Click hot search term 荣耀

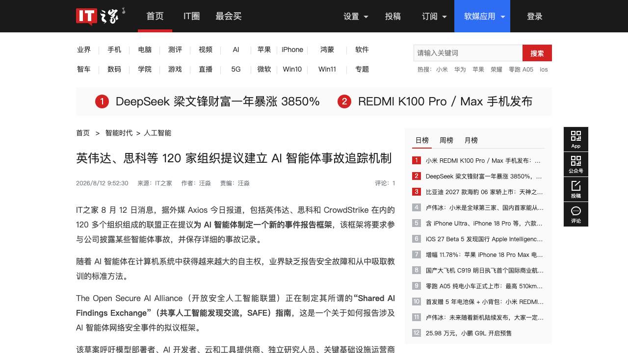pyautogui.click(x=497, y=70)
